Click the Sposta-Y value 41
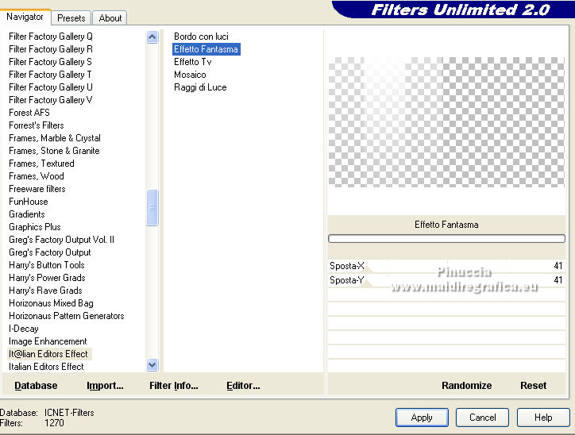The width and height of the screenshot is (575, 435). (558, 280)
